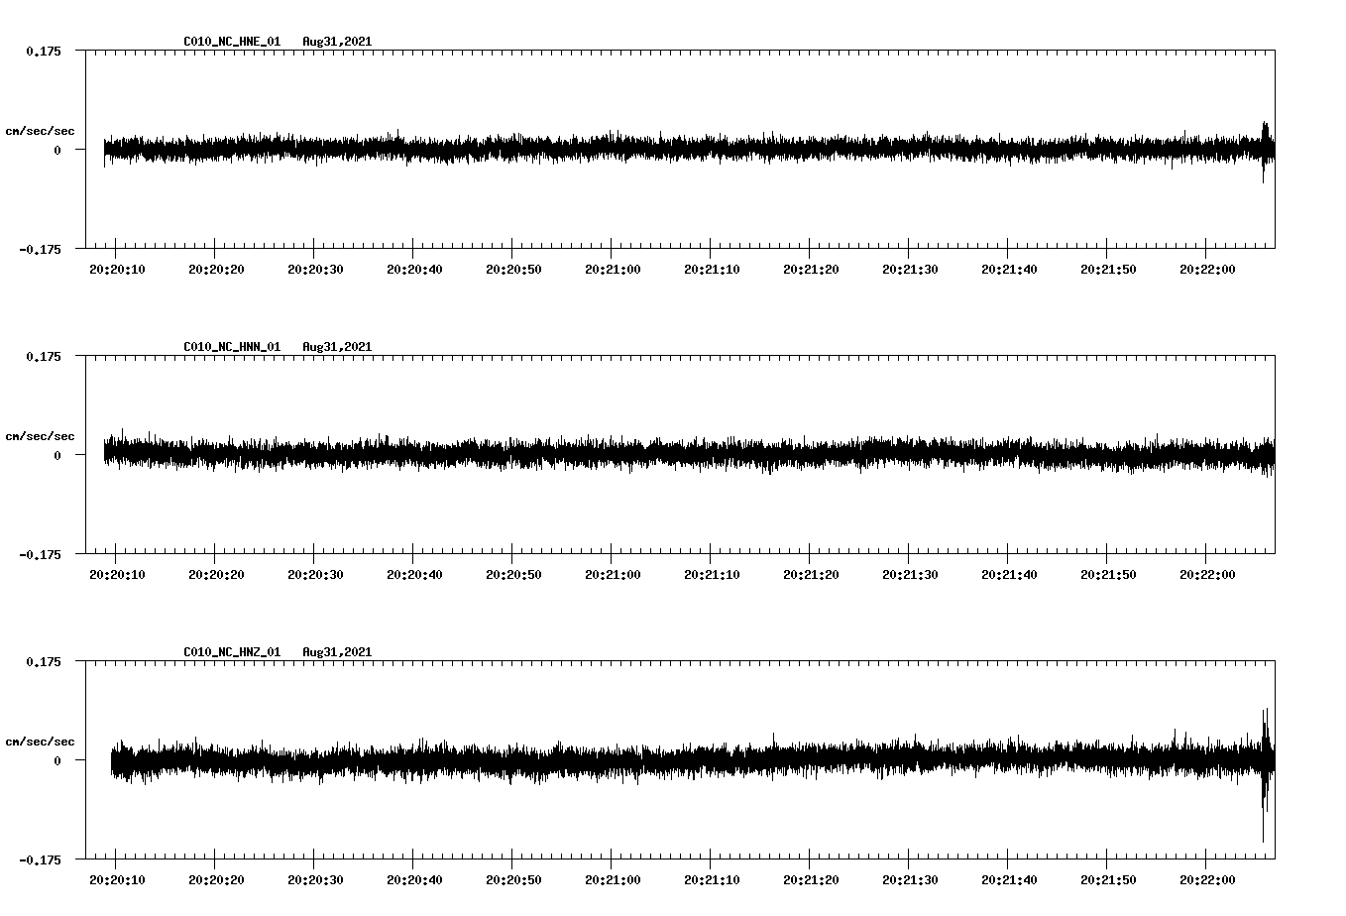Pick the 20:22:00 time label under HNE plot
This screenshot has width=1346, height=916.
[1206, 270]
